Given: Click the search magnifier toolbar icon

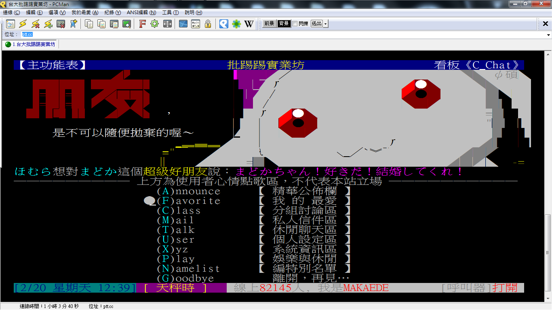Looking at the screenshot, I should 126,24.
